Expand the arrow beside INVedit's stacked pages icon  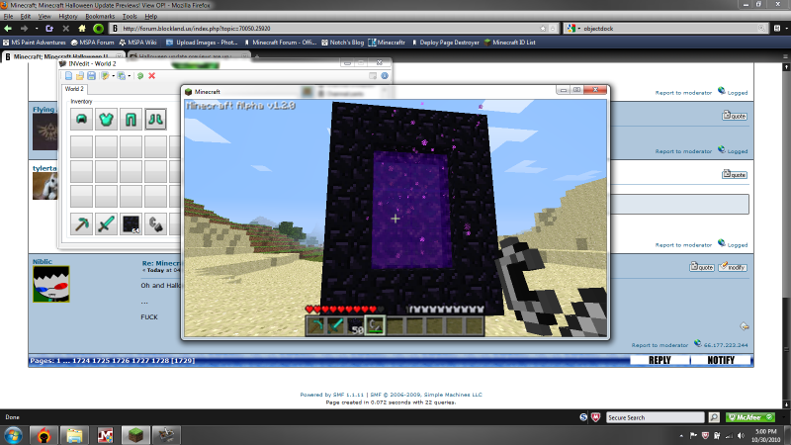coord(130,76)
